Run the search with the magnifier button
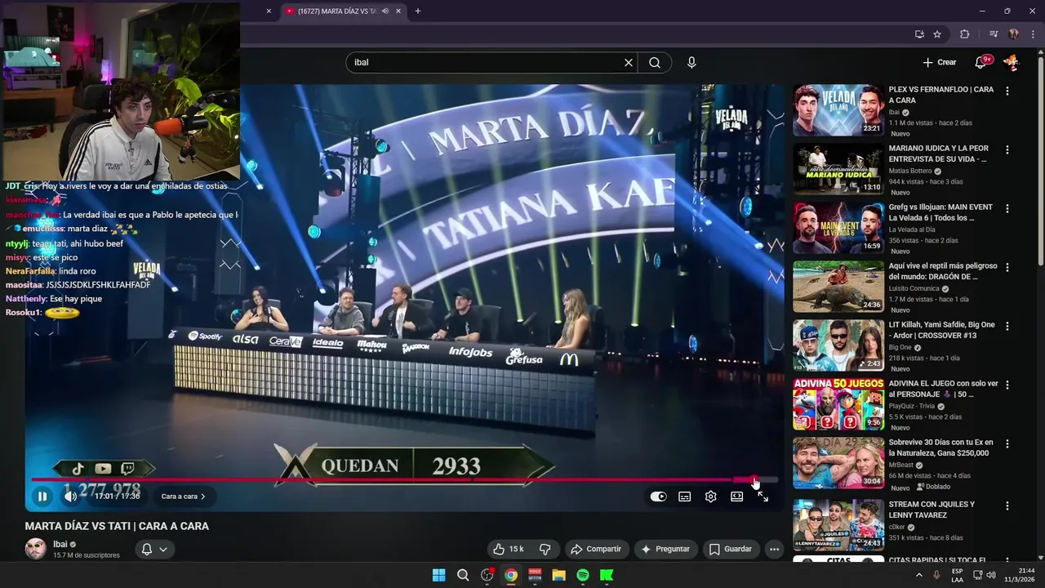This screenshot has width=1045, height=588. click(655, 62)
